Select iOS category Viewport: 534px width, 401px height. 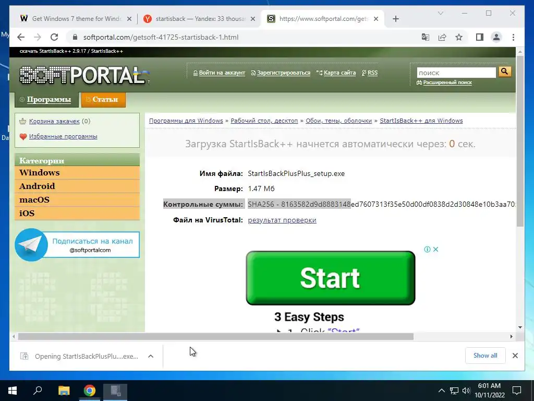77,214
